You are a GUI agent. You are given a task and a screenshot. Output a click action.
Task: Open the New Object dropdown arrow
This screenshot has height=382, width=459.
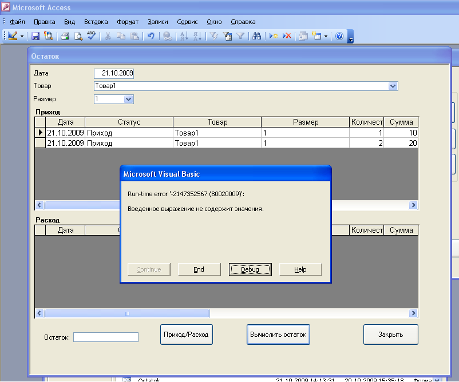click(x=326, y=36)
